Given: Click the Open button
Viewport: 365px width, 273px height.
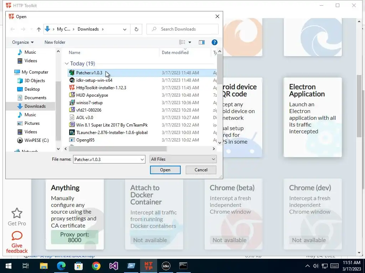Looking at the screenshot, I should (x=165, y=170).
